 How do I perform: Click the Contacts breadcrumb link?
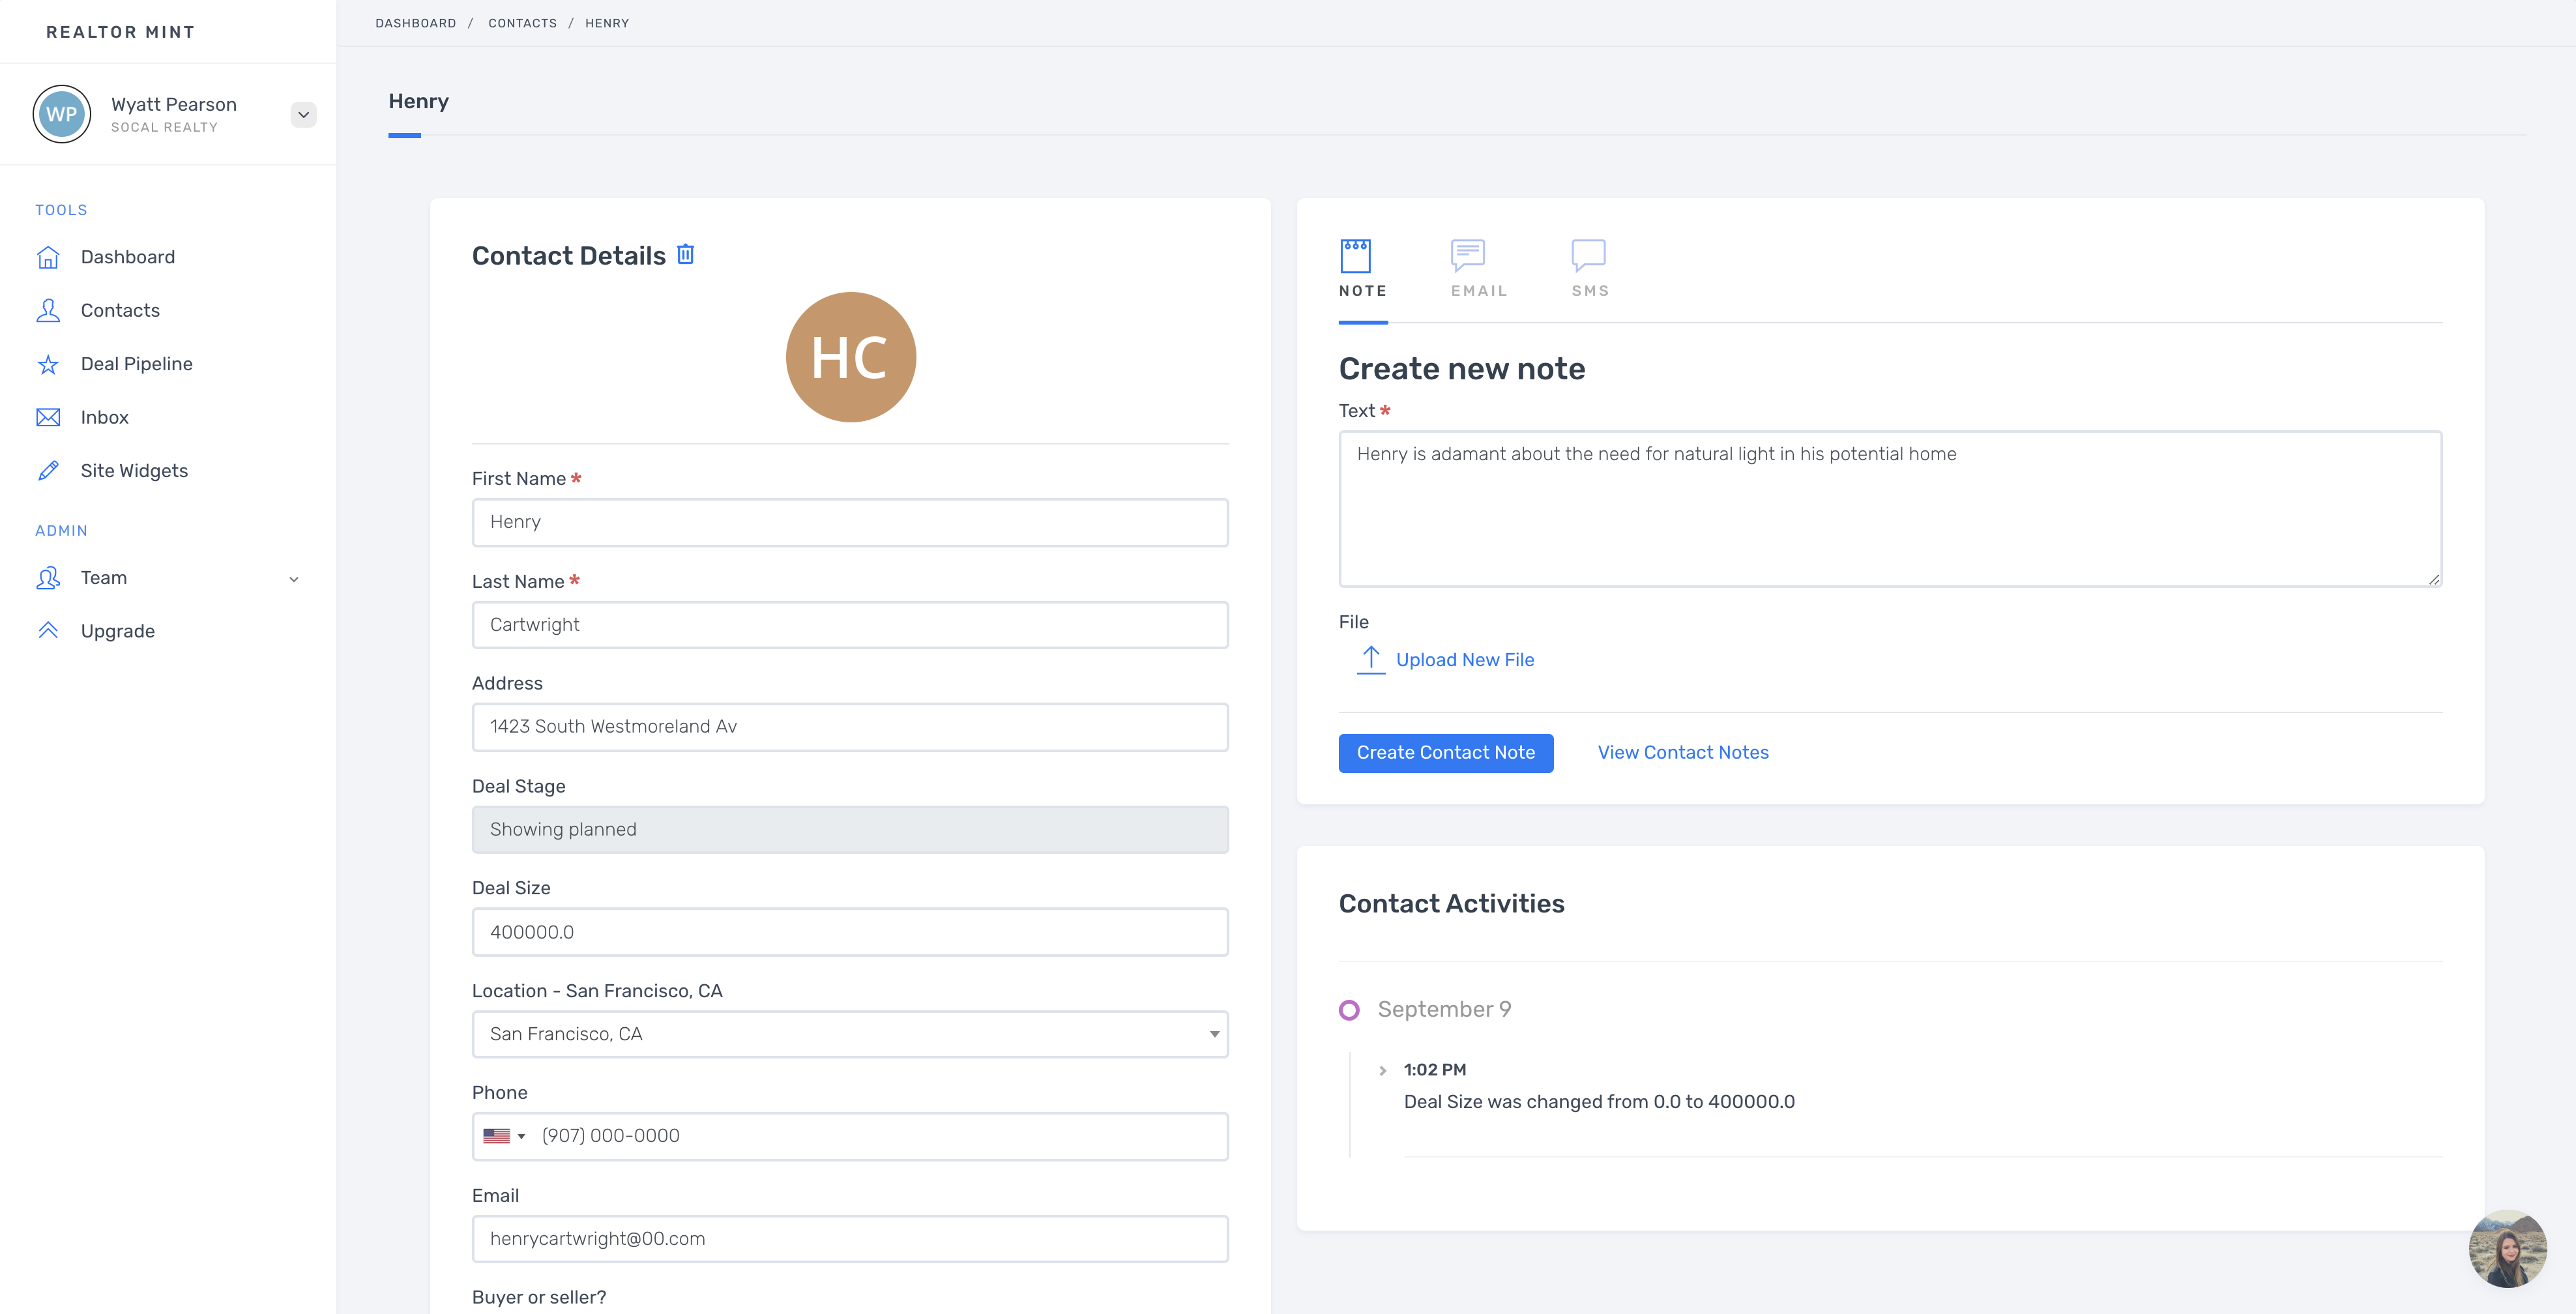pyautogui.click(x=522, y=23)
